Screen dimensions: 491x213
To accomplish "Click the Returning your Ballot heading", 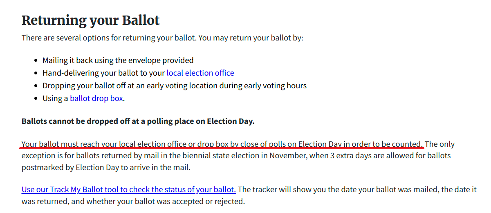I will pyautogui.click(x=90, y=20).
